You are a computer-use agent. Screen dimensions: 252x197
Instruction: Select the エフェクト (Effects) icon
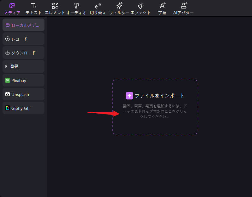tap(140, 8)
